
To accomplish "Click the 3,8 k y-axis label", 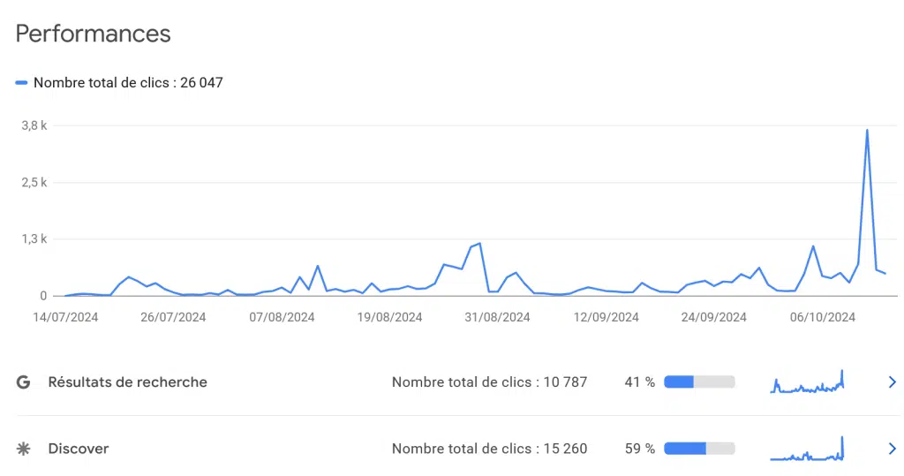I will click(34, 125).
